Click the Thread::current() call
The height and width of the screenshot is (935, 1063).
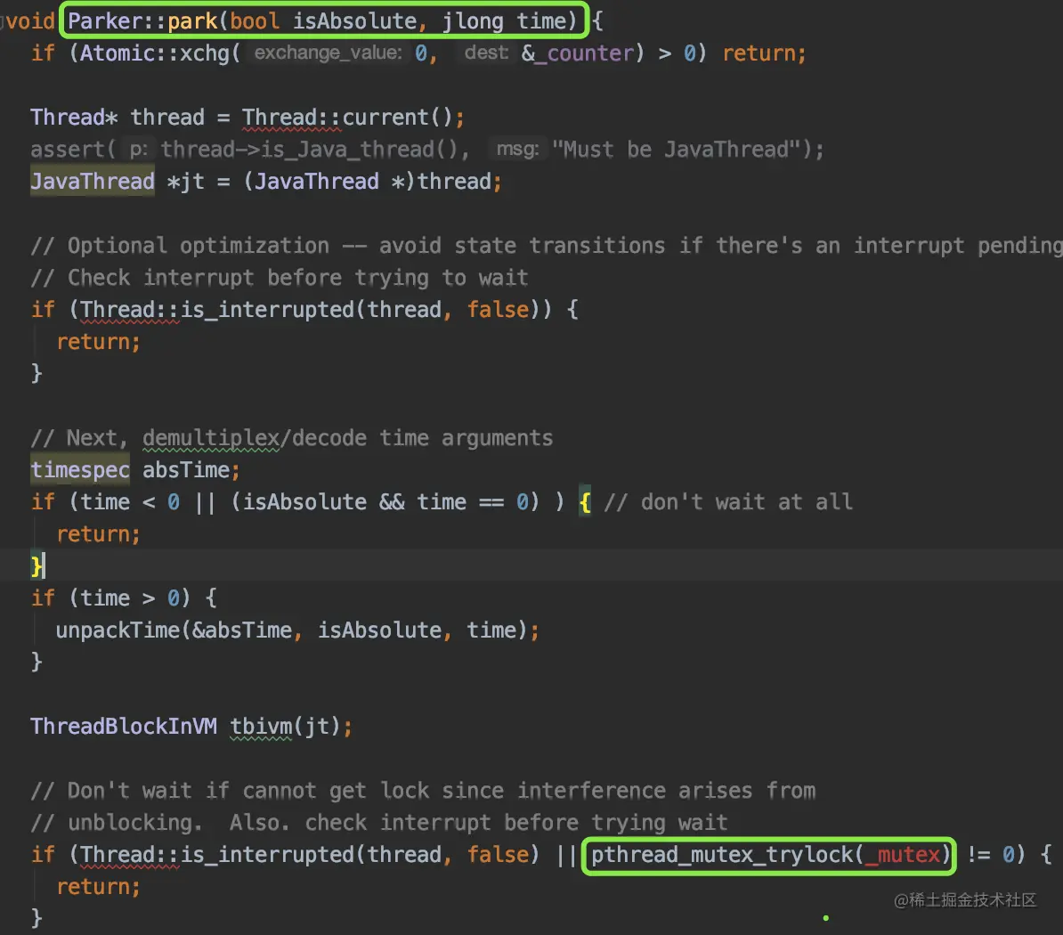tap(347, 118)
